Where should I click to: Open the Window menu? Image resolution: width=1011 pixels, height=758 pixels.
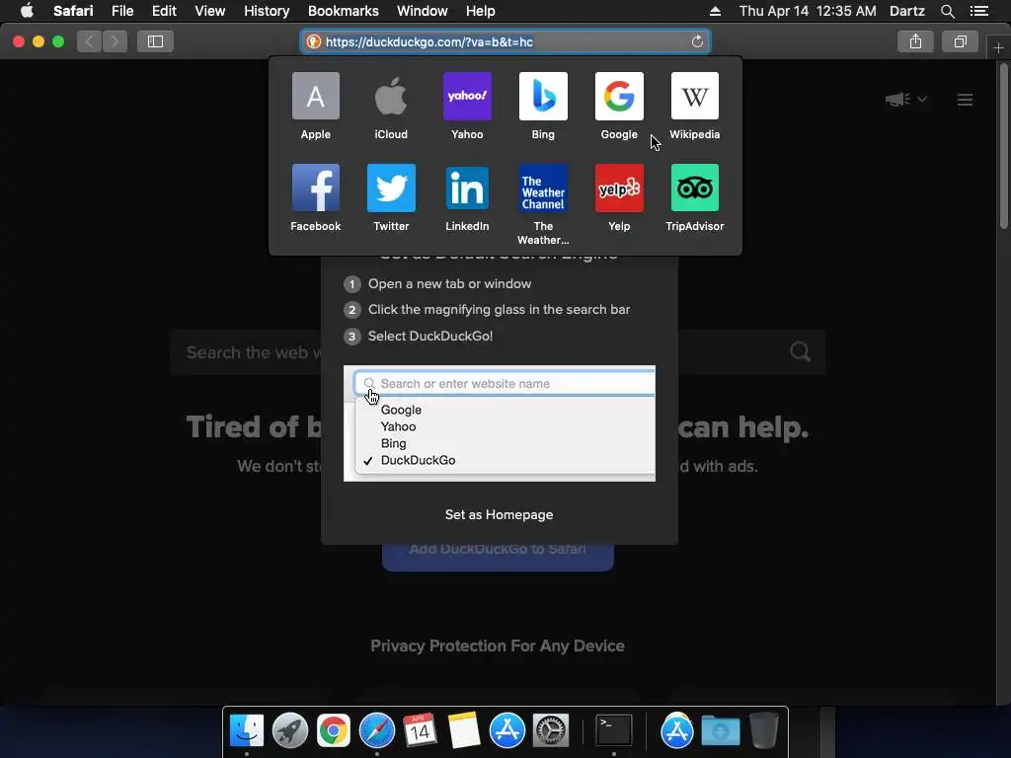(423, 11)
